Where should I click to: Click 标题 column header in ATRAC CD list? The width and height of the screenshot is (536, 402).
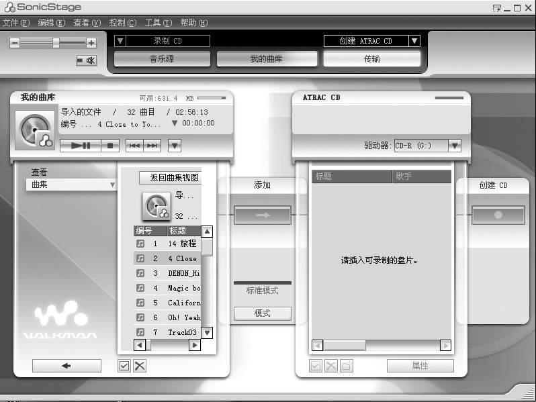(352, 177)
